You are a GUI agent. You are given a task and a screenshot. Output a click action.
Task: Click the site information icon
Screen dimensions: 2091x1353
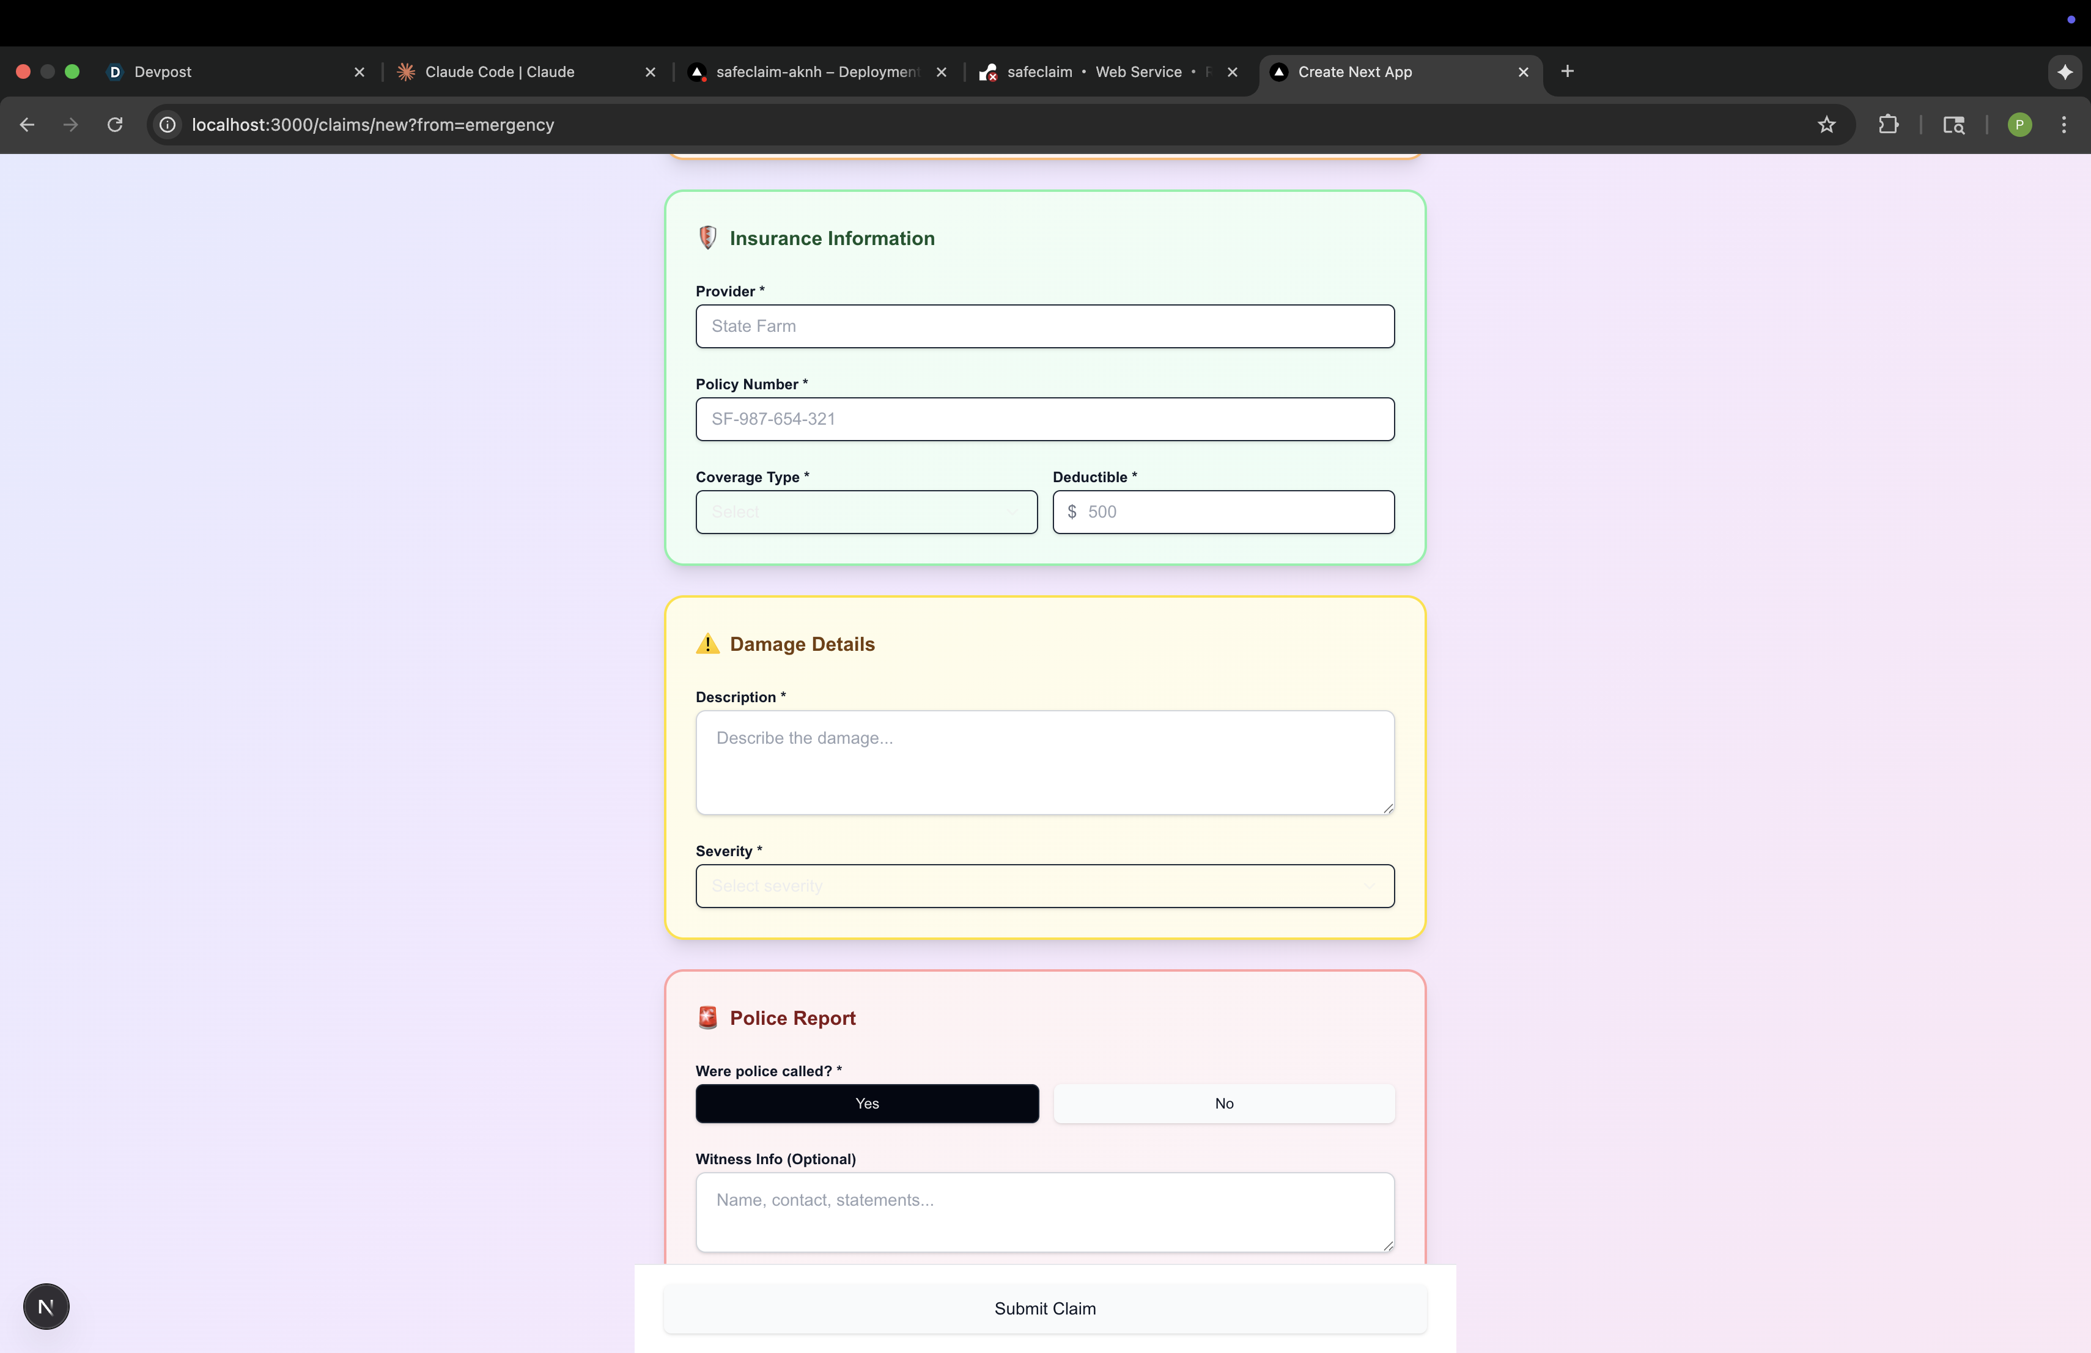168,125
